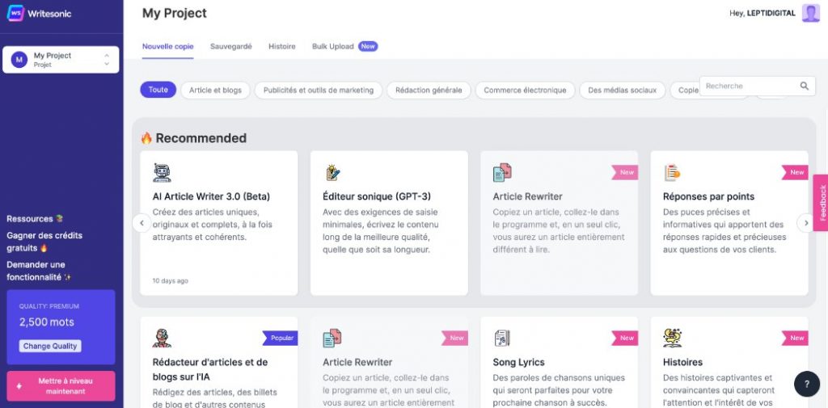This screenshot has width=828, height=408.
Task: Open the help question mark bubble
Action: point(807,385)
